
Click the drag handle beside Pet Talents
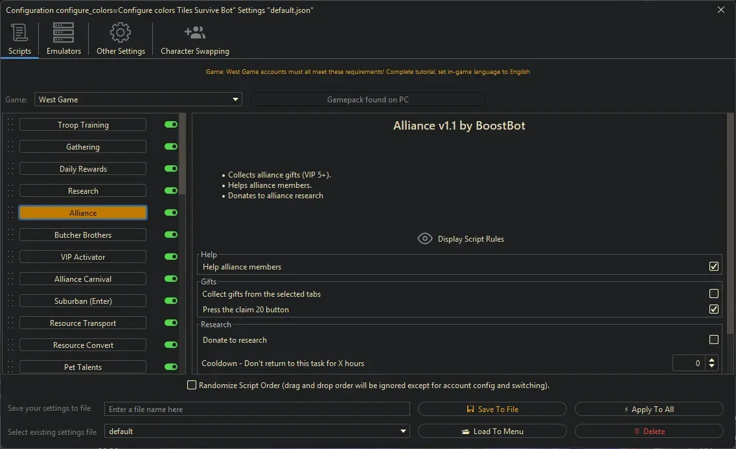pos(10,367)
